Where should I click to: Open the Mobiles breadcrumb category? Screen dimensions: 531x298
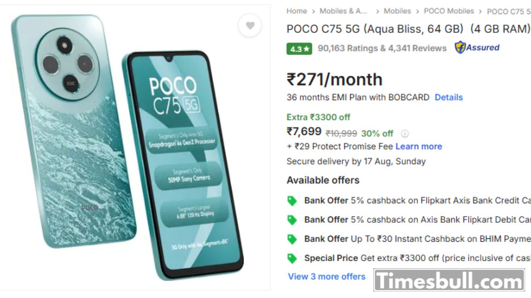click(397, 11)
